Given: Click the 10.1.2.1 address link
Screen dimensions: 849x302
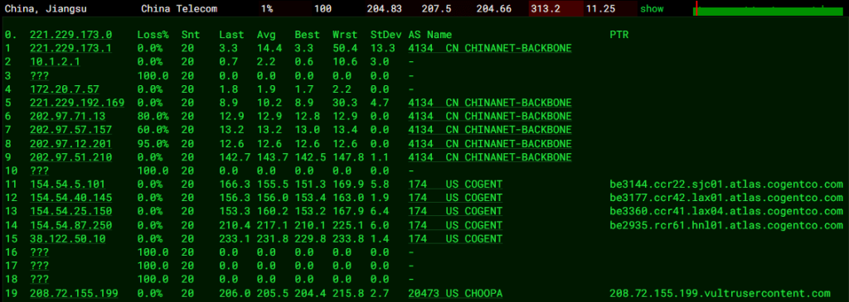Looking at the screenshot, I should (56, 61).
